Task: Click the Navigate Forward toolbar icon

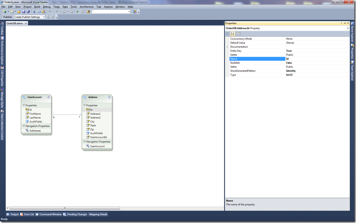Action: coord(72,11)
